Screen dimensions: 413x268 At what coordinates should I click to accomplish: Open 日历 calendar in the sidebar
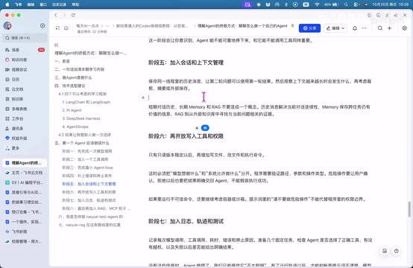coord(25,79)
